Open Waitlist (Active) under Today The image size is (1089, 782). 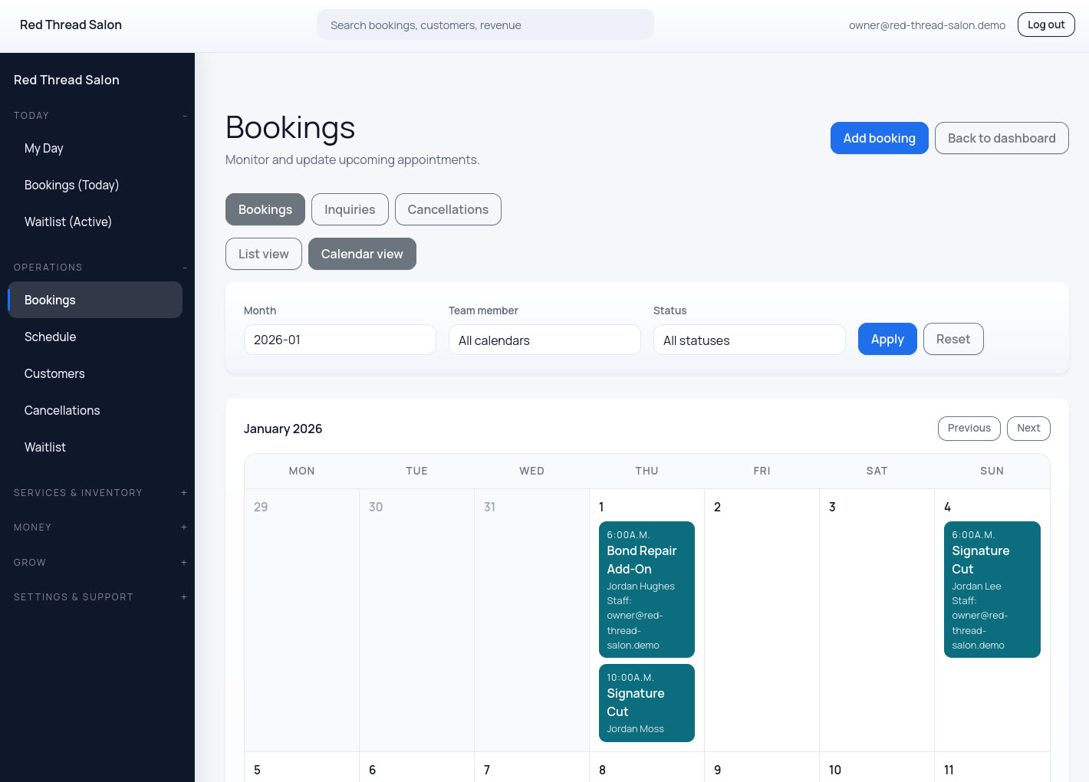tap(67, 222)
